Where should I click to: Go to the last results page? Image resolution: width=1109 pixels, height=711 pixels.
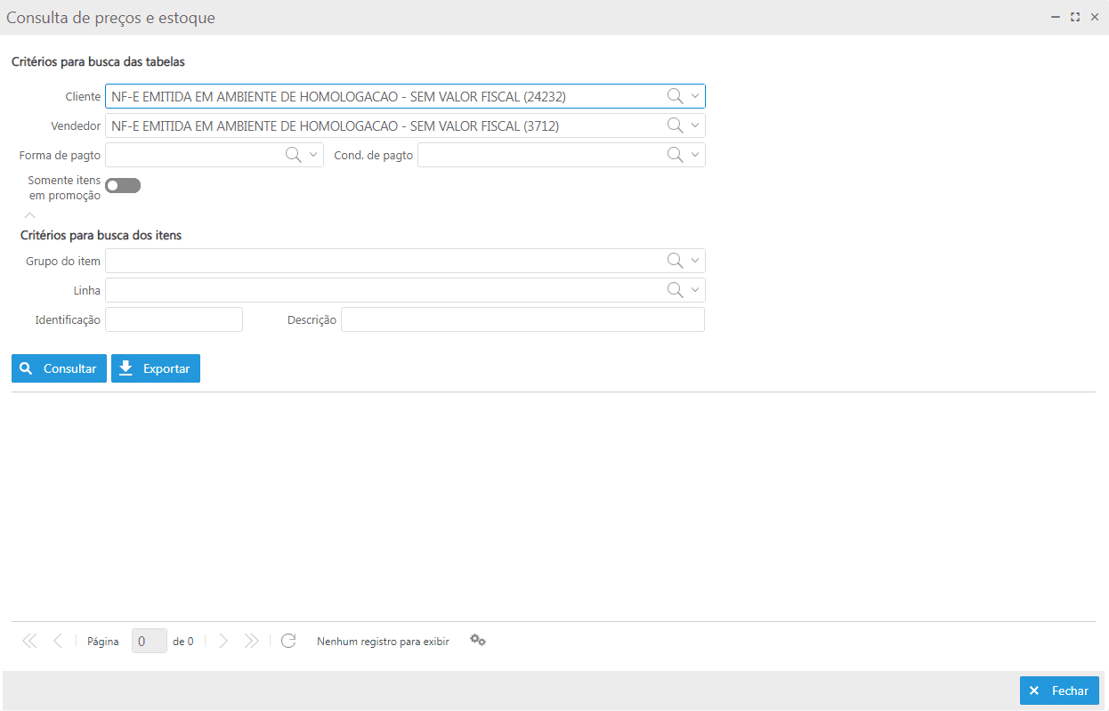[251, 640]
